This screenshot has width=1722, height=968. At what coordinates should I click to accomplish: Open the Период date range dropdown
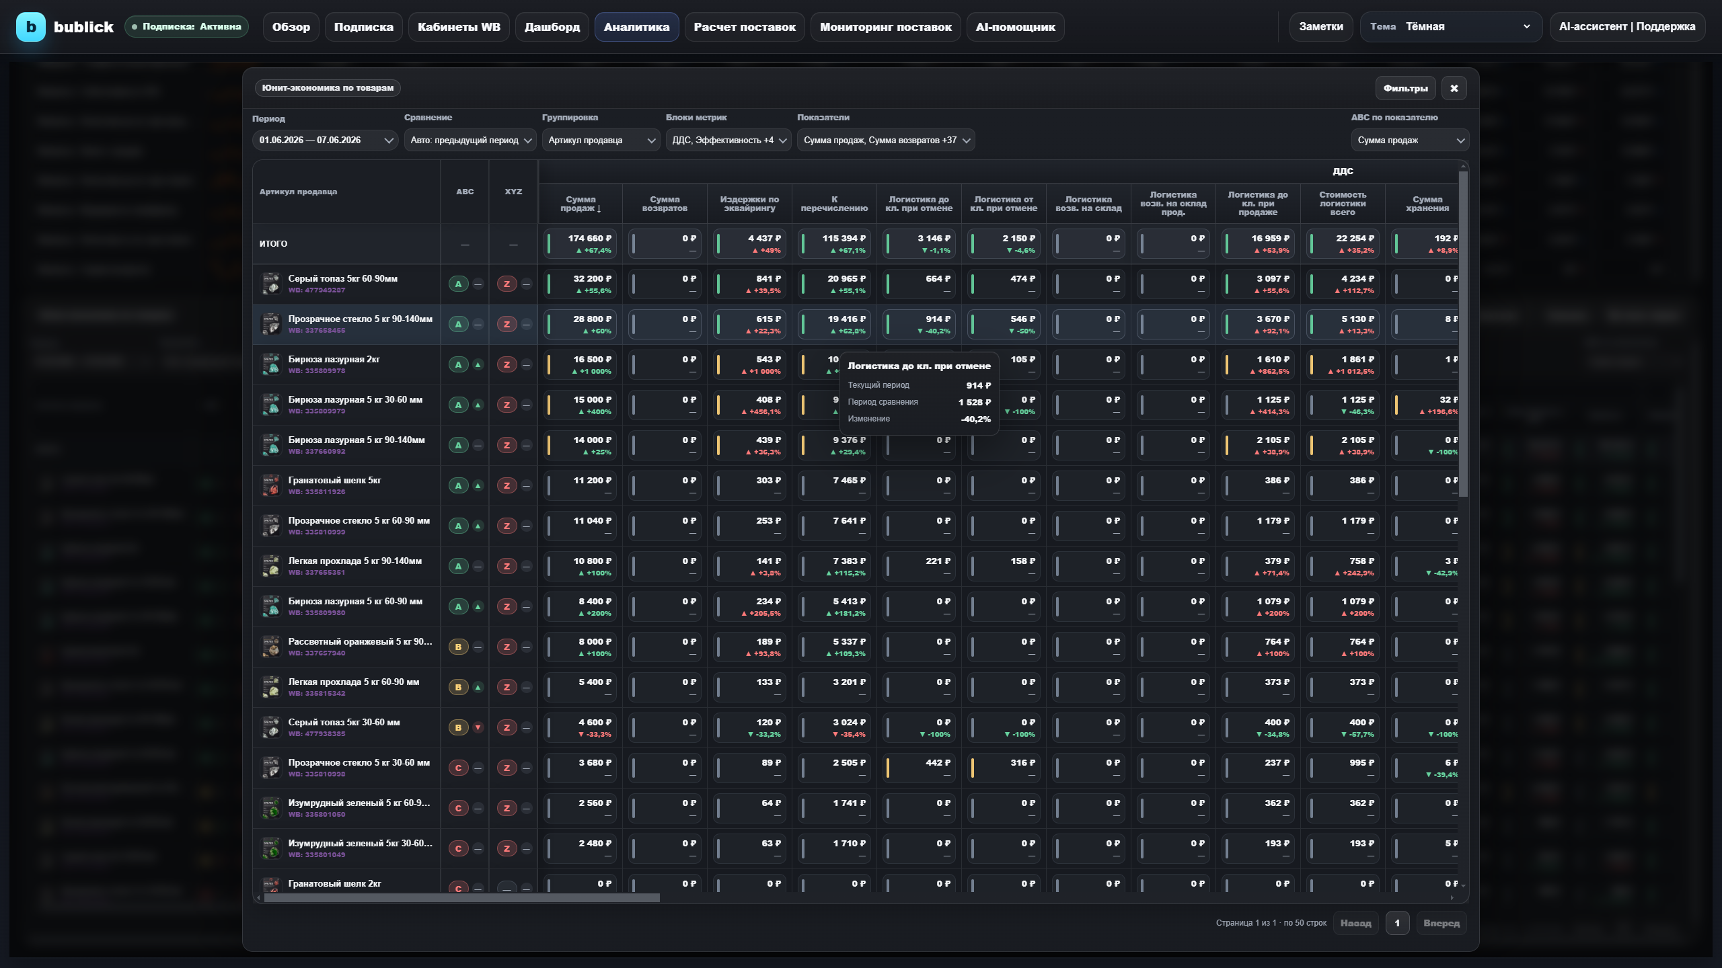click(326, 140)
